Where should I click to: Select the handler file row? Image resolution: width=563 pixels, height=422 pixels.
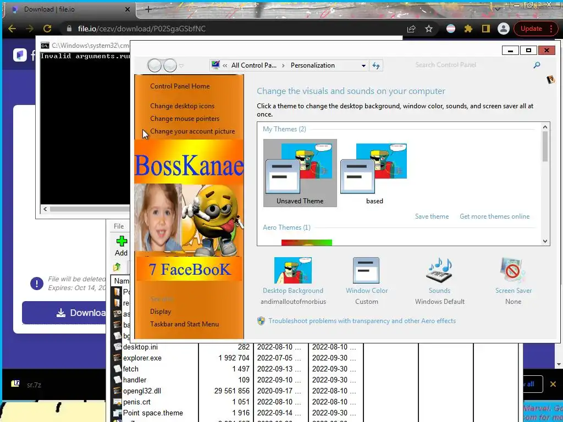pyautogui.click(x=135, y=380)
